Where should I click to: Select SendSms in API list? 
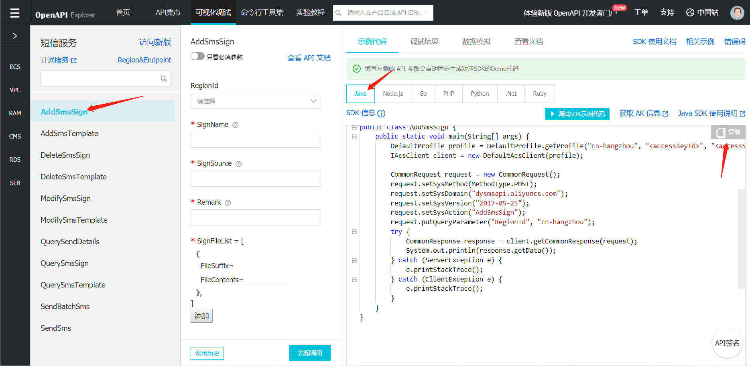coord(56,328)
